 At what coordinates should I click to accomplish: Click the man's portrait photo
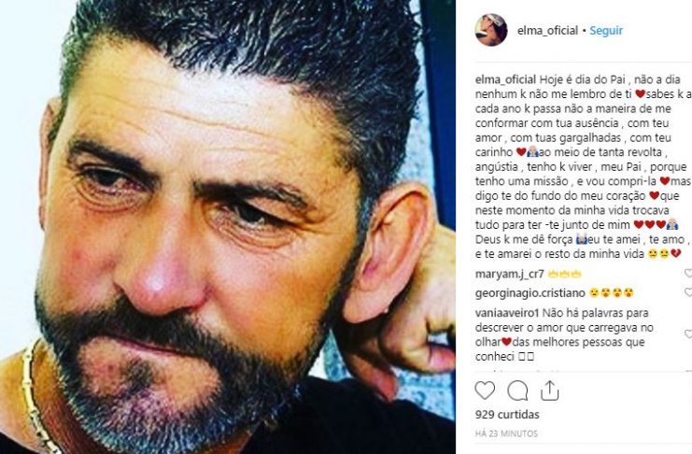click(228, 227)
